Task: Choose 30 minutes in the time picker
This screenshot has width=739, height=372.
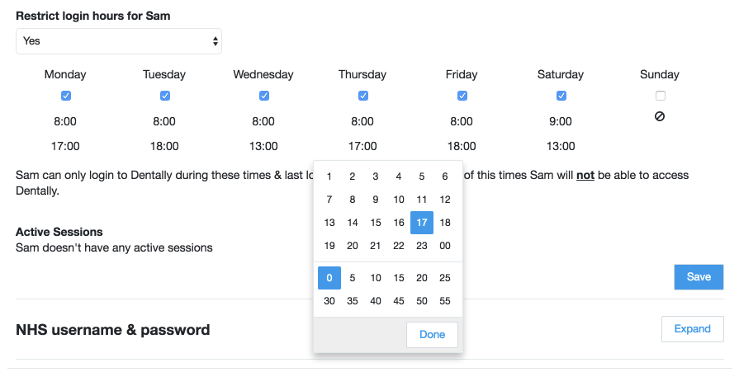Action: point(329,301)
